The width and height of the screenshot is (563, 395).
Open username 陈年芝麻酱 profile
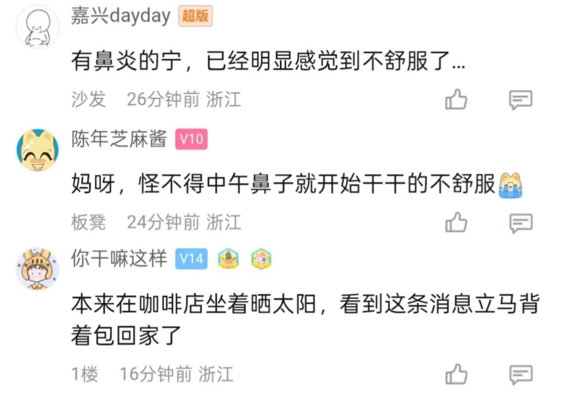click(119, 139)
